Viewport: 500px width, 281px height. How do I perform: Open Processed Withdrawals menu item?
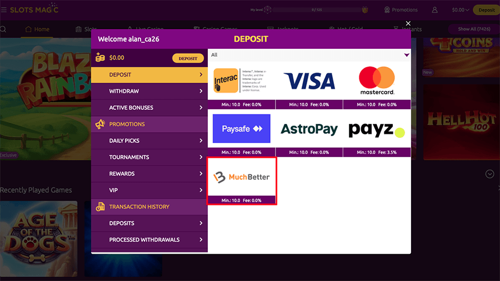149,239
